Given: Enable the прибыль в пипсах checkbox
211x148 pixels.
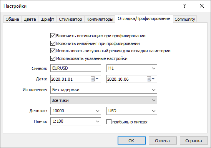Looking at the screenshot, I should 109,122.
